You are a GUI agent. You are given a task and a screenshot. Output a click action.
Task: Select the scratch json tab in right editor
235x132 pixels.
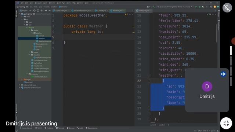pyautogui.click(x=143, y=11)
